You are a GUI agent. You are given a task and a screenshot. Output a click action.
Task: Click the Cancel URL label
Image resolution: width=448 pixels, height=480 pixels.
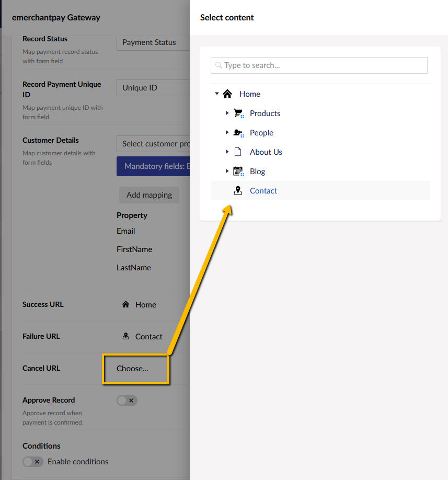click(x=41, y=368)
